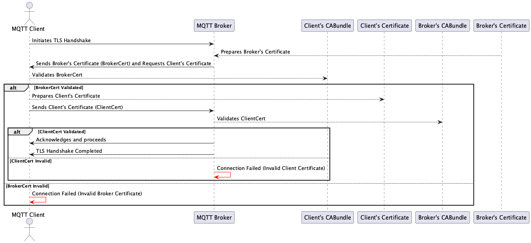Select the inner alt tag beside ClientCert Validated

pos(19,132)
